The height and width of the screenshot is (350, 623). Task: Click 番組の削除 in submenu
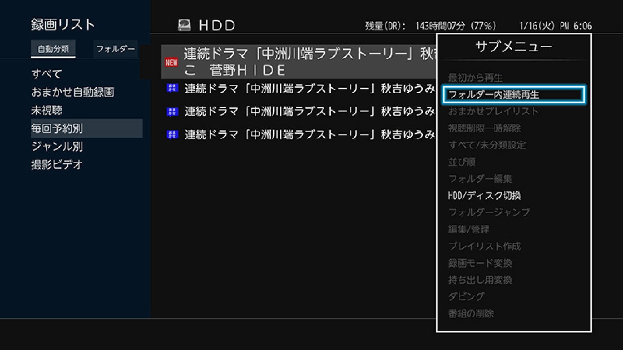[471, 313]
